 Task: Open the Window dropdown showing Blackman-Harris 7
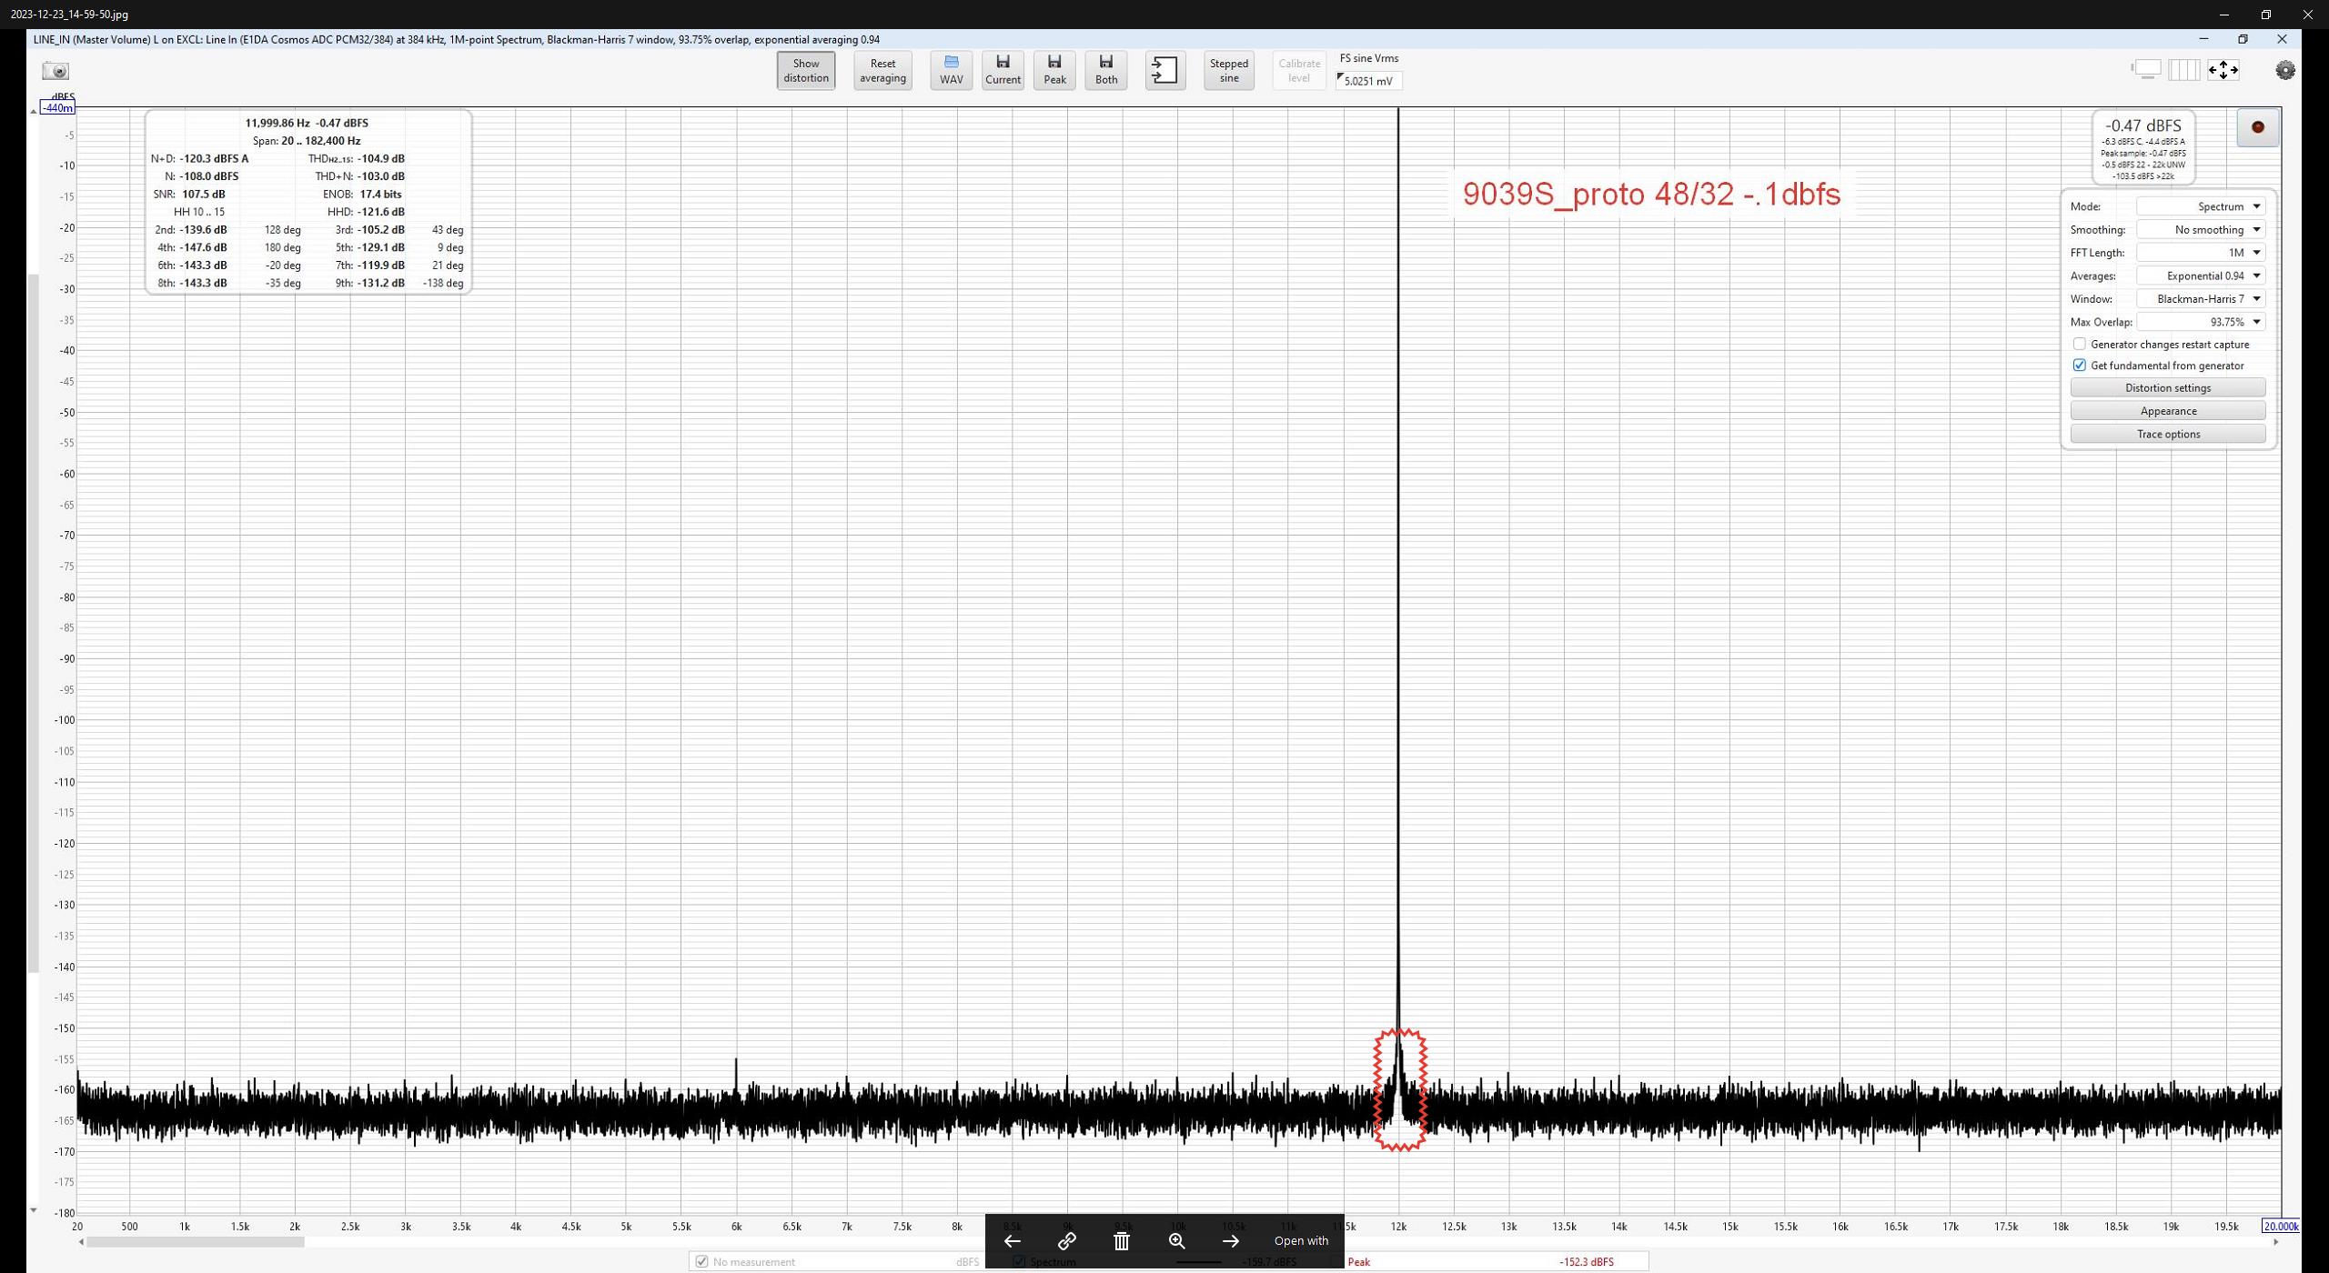point(2201,299)
